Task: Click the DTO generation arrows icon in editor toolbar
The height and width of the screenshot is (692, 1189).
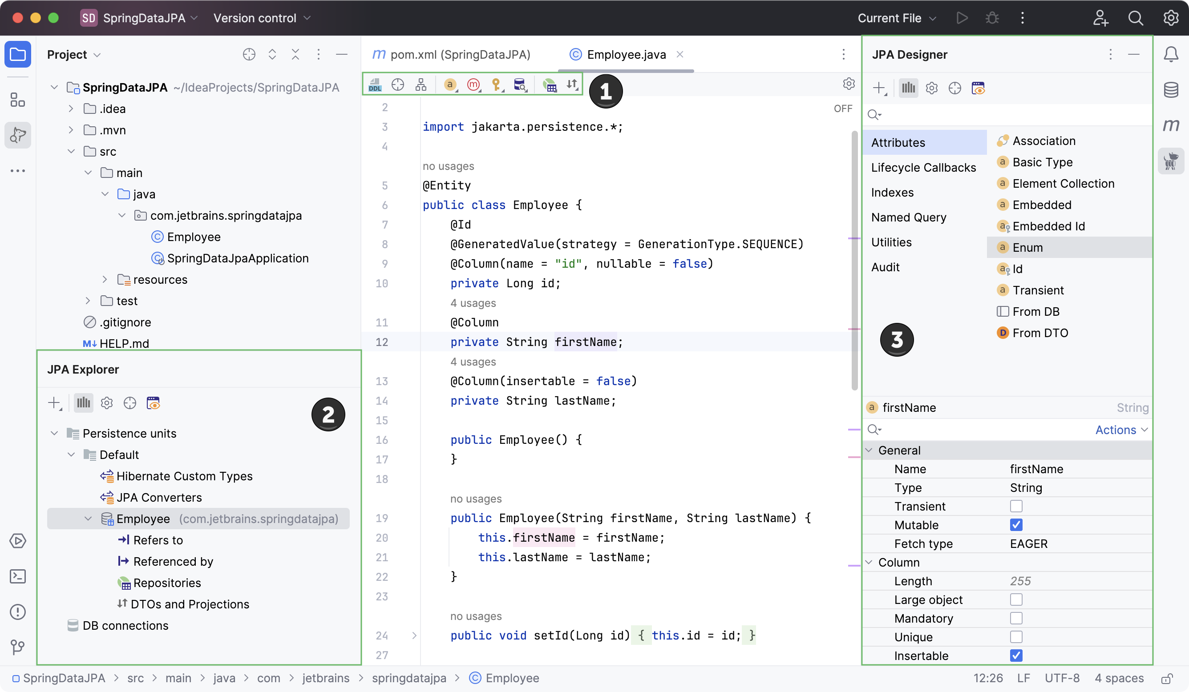Action: point(572,84)
